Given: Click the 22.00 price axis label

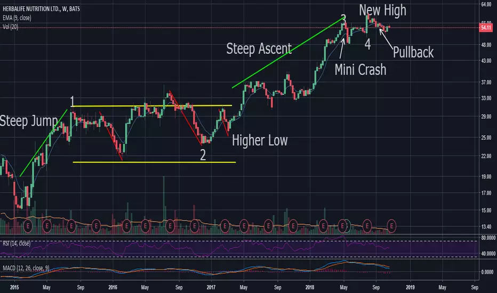Looking at the screenshot, I should point(486,156).
